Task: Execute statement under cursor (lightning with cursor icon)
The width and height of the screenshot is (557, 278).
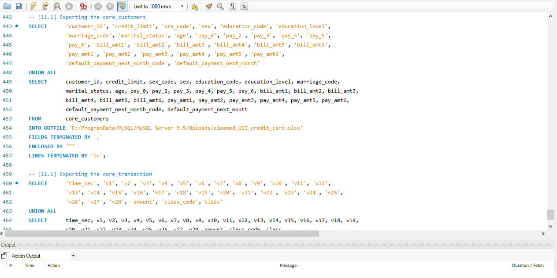Action: [45, 6]
